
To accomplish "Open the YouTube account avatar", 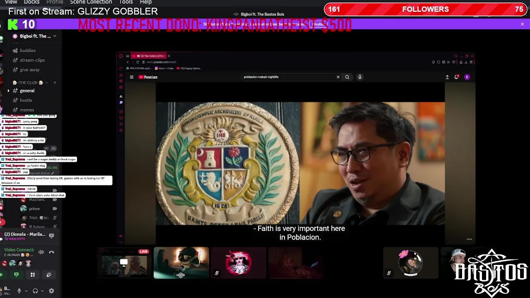I will [467, 77].
